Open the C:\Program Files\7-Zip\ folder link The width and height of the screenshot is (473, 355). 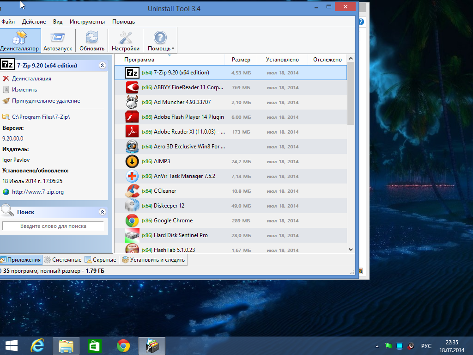[x=41, y=117]
